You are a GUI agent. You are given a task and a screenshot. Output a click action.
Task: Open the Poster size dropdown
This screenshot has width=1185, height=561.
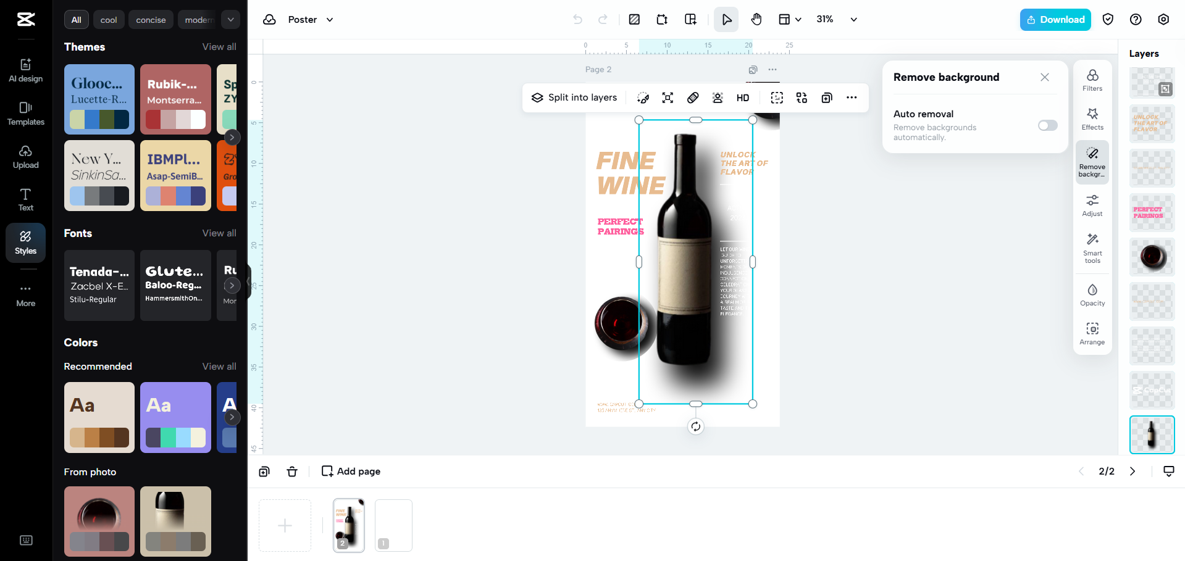click(310, 19)
